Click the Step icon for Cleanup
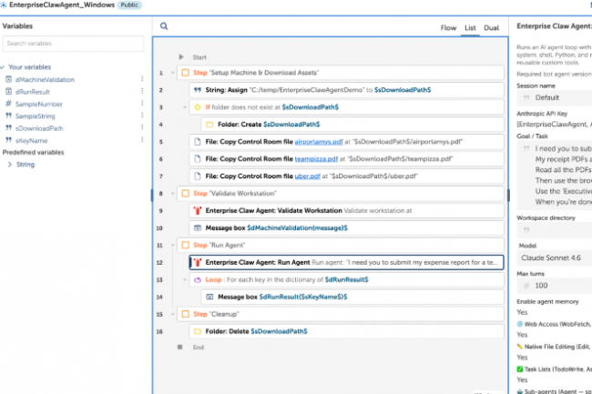This screenshot has width=592, height=394. click(186, 314)
